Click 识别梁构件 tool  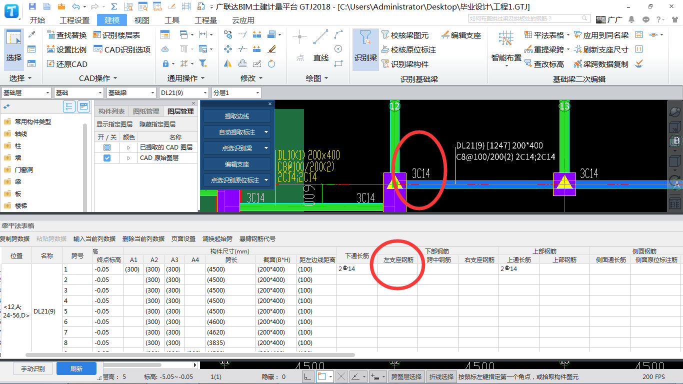click(x=405, y=64)
